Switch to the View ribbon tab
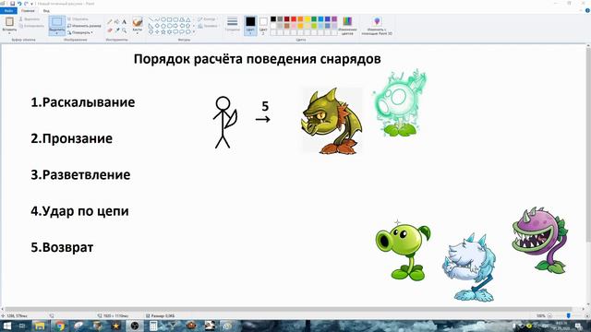The height and width of the screenshot is (332, 591). point(46,10)
